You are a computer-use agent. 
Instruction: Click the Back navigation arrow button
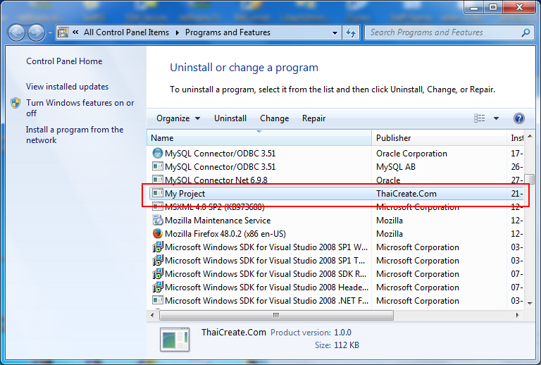coord(17,33)
